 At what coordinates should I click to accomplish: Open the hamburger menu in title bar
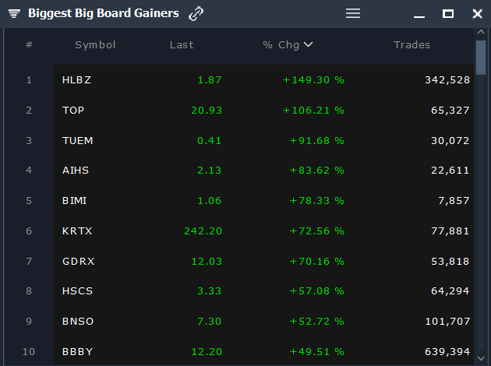point(353,13)
